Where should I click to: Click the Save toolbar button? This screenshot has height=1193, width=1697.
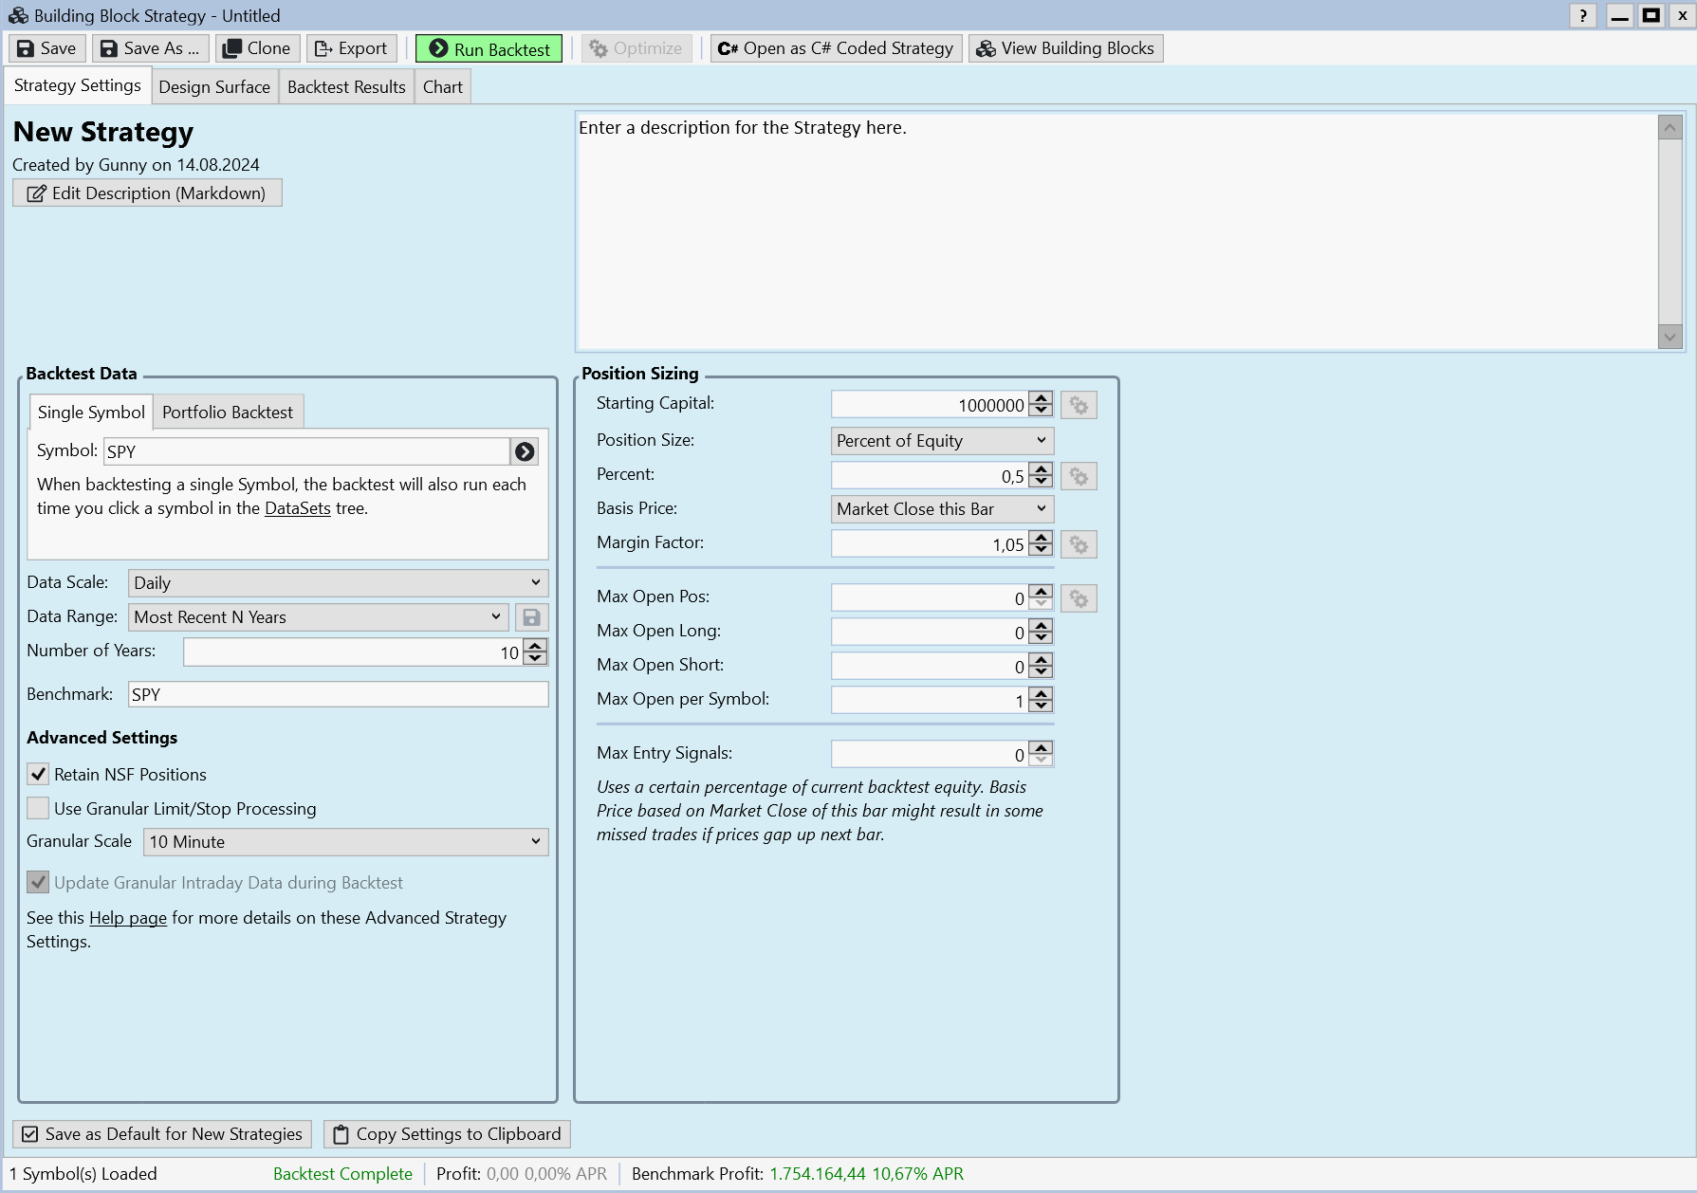point(47,48)
